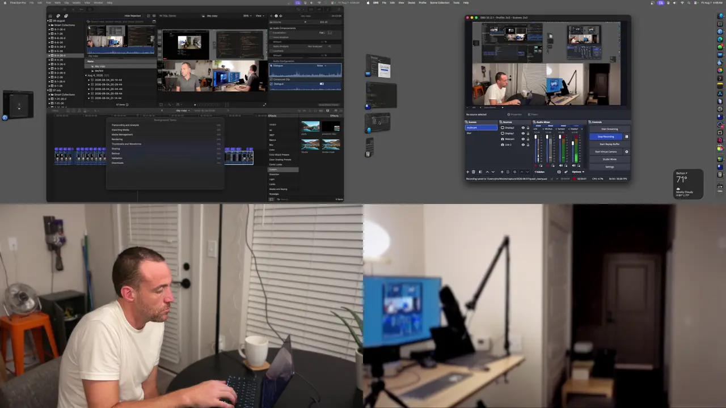Viewport: 726px width, 408px height.
Task: Open the OBS Docks menu
Action: point(411,3)
